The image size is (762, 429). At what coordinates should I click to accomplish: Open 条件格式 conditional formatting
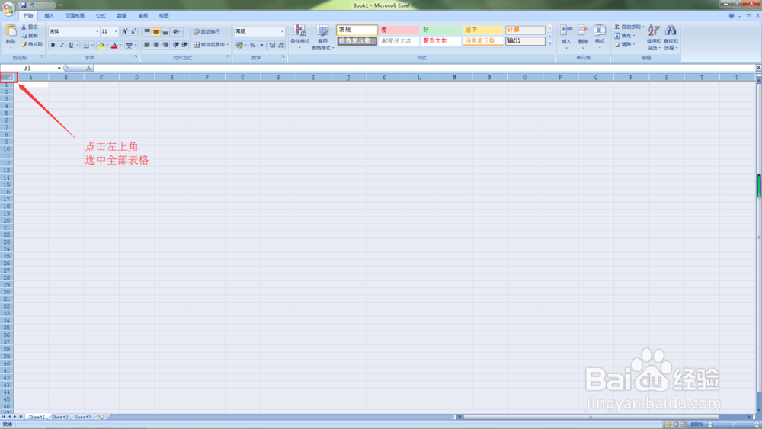pos(299,37)
